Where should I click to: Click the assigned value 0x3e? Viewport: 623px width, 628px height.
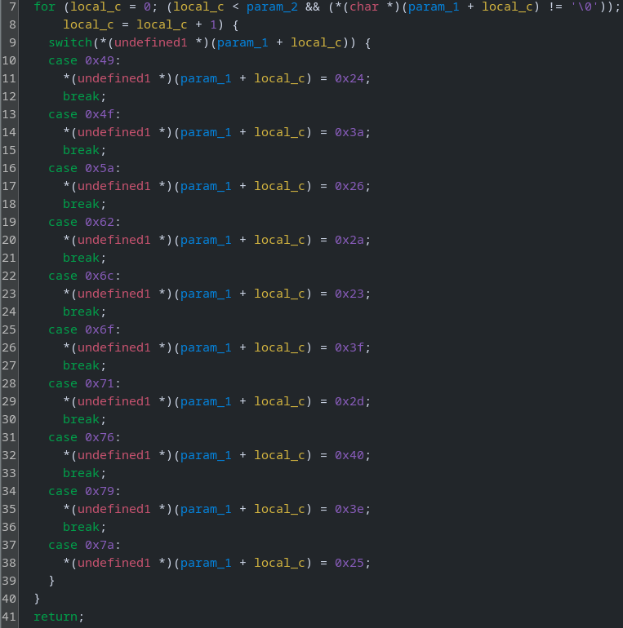tap(349, 509)
